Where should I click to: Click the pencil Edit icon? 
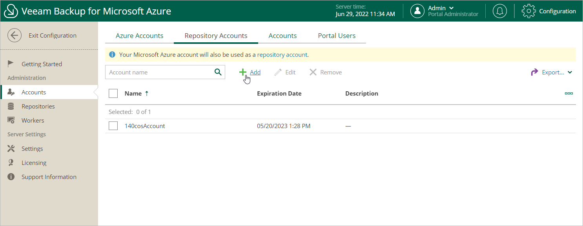tap(278, 72)
